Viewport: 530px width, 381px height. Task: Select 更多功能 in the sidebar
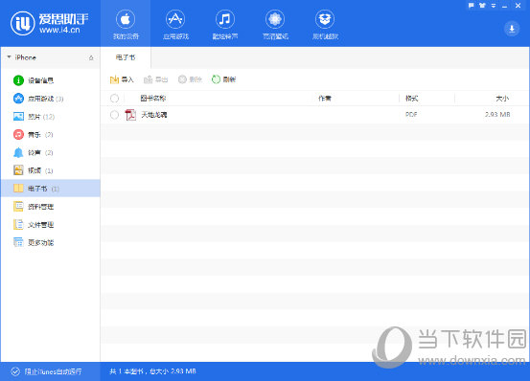coord(51,242)
